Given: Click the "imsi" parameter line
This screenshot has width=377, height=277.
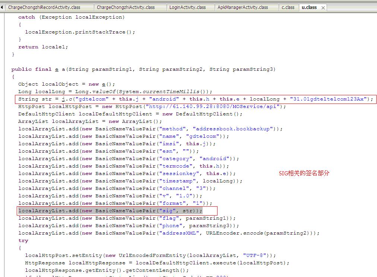Looking at the screenshot, I should tap(117, 144).
